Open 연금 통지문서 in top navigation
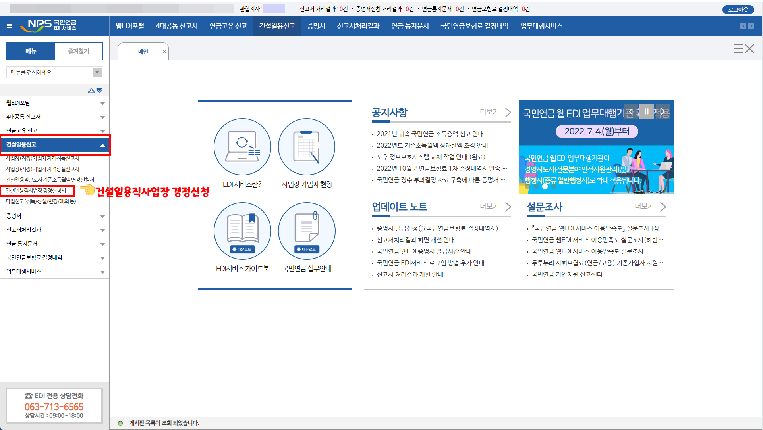 coord(410,26)
